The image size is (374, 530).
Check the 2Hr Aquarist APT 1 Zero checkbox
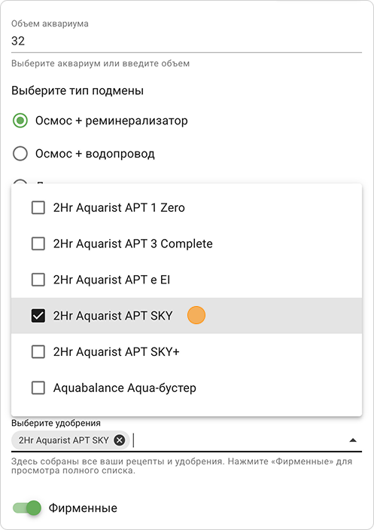(x=38, y=207)
